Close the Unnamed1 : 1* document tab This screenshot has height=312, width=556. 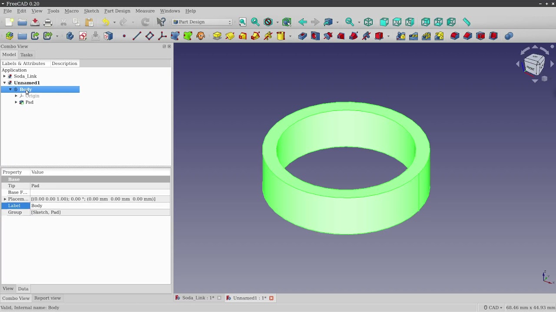tap(271, 298)
